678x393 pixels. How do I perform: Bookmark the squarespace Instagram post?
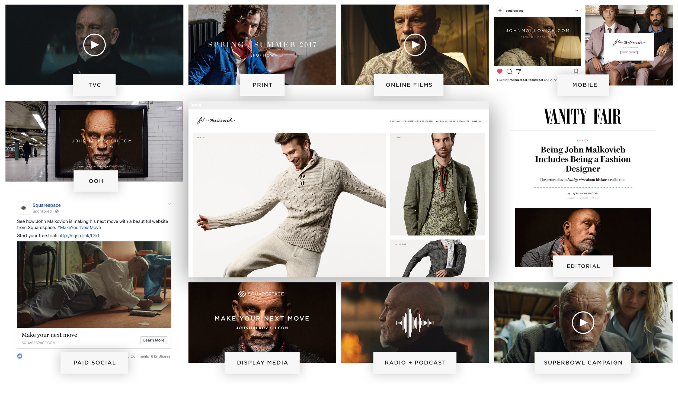pos(576,71)
